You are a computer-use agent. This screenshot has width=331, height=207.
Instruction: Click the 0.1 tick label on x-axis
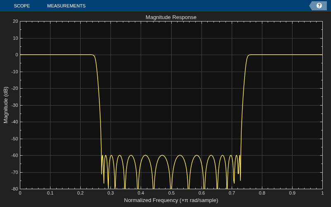click(x=50, y=193)
